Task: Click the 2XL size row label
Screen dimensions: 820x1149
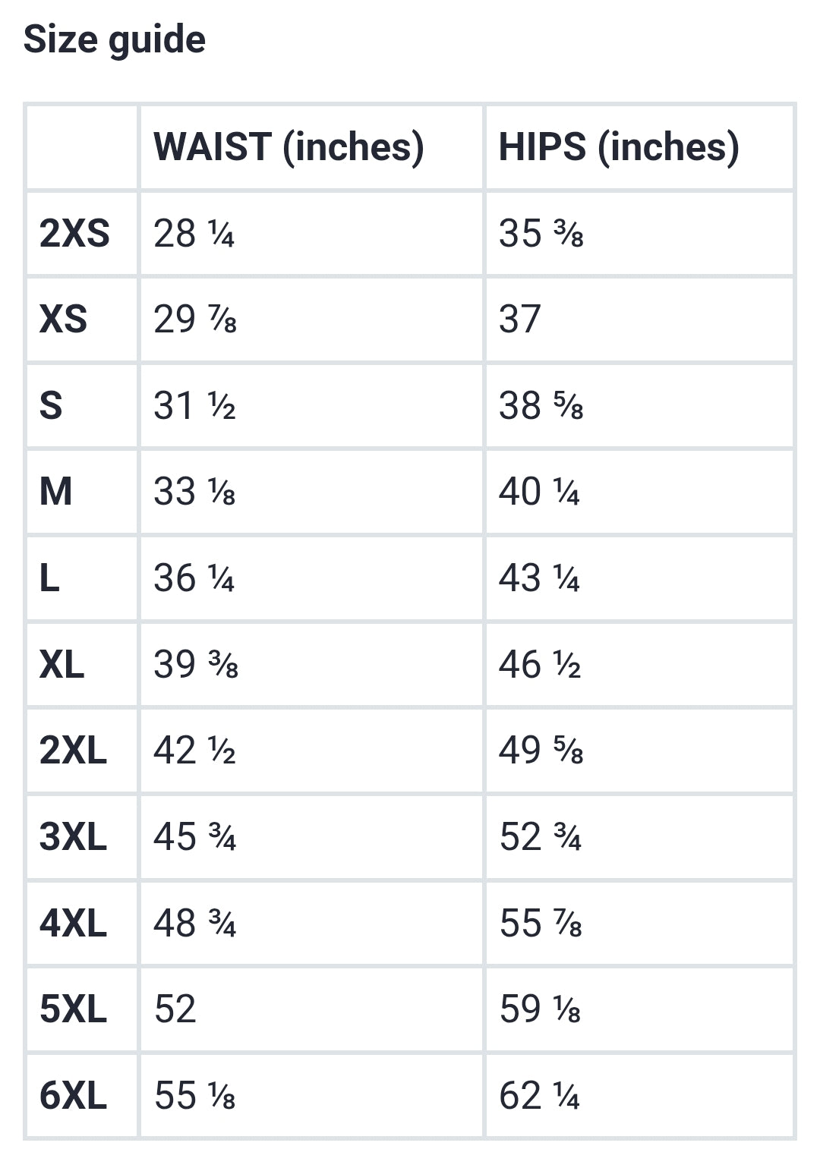Action: (73, 751)
